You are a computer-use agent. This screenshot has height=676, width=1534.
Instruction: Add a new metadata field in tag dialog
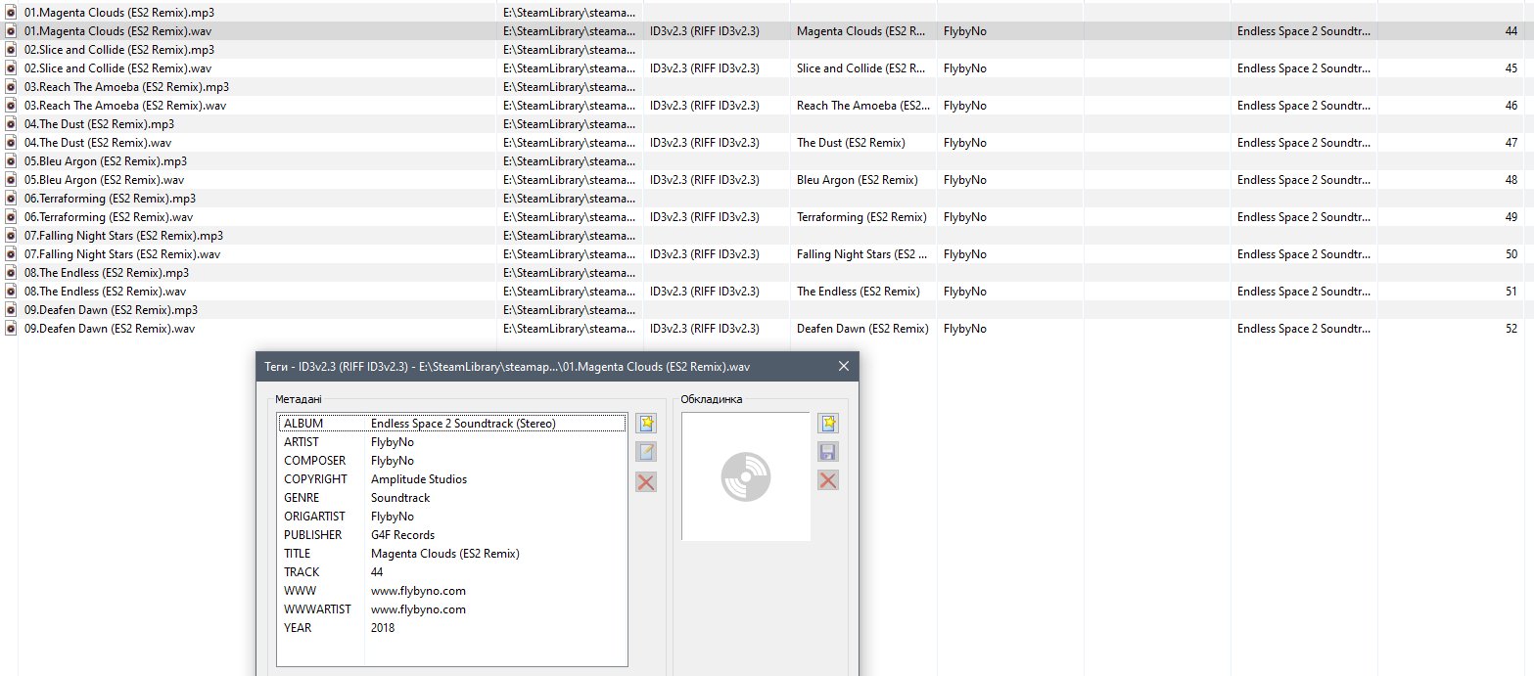(646, 424)
